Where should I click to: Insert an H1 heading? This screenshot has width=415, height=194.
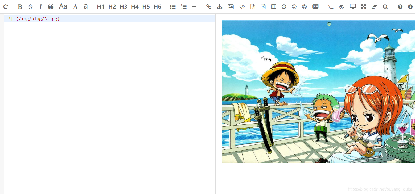point(101,7)
